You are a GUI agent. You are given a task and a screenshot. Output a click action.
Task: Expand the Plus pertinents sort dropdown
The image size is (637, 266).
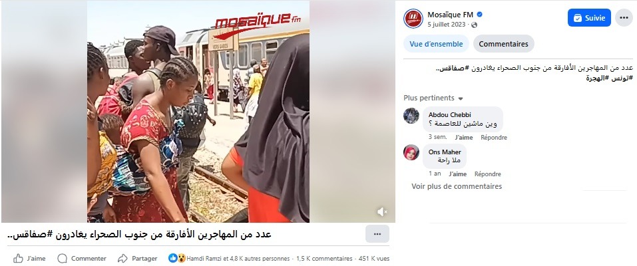(x=433, y=98)
